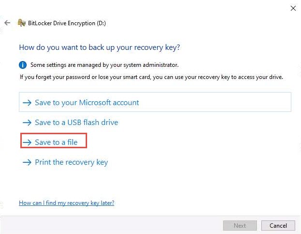Pick the Save to a file option
The image size is (301, 234).
(56, 142)
